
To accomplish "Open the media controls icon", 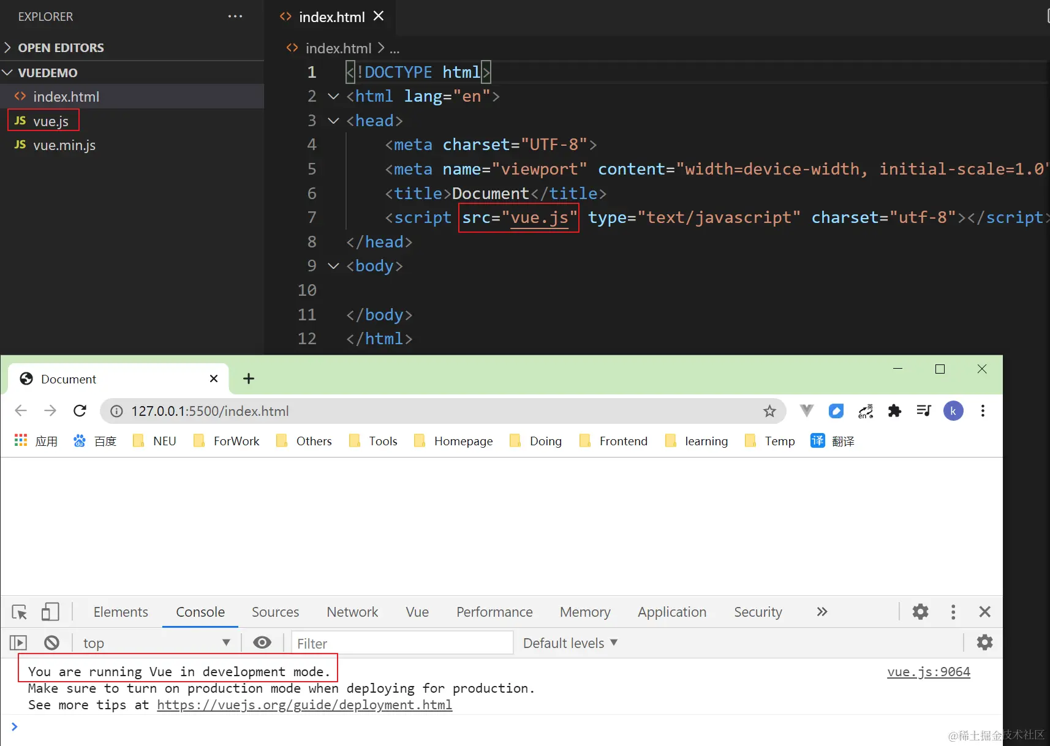I will pos(924,411).
